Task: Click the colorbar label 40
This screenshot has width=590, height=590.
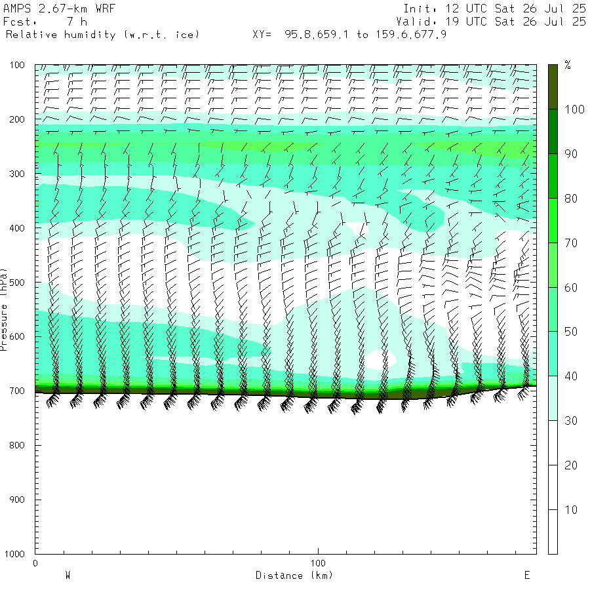Action: click(571, 376)
